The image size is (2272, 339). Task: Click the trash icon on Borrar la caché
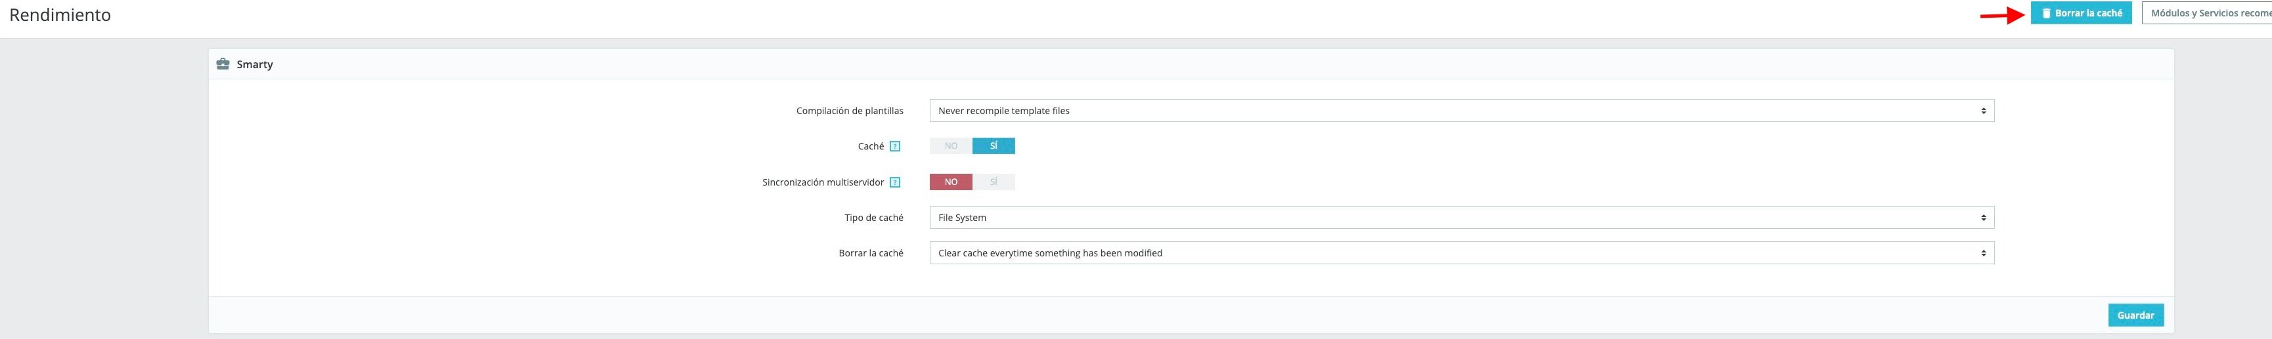point(2046,13)
